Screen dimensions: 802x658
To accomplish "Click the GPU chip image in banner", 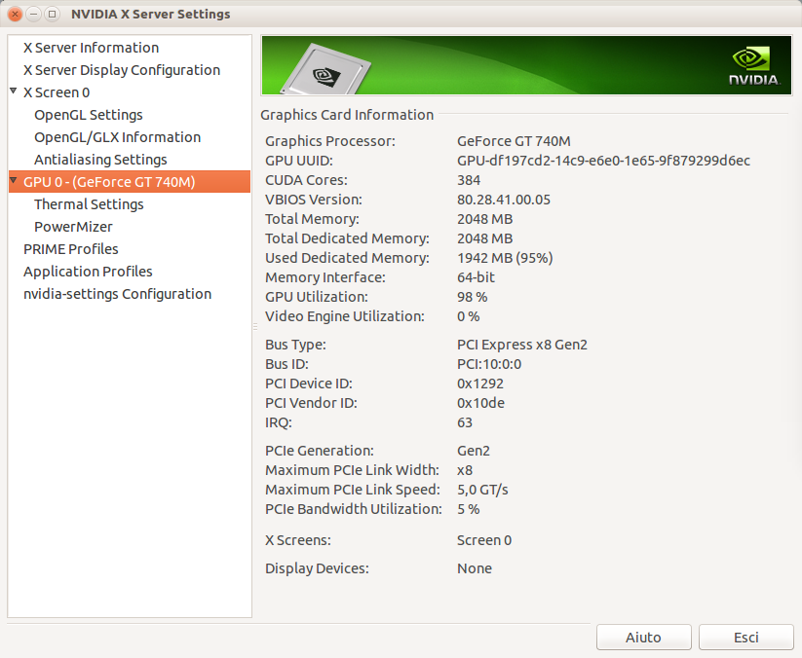I will pyautogui.click(x=327, y=69).
